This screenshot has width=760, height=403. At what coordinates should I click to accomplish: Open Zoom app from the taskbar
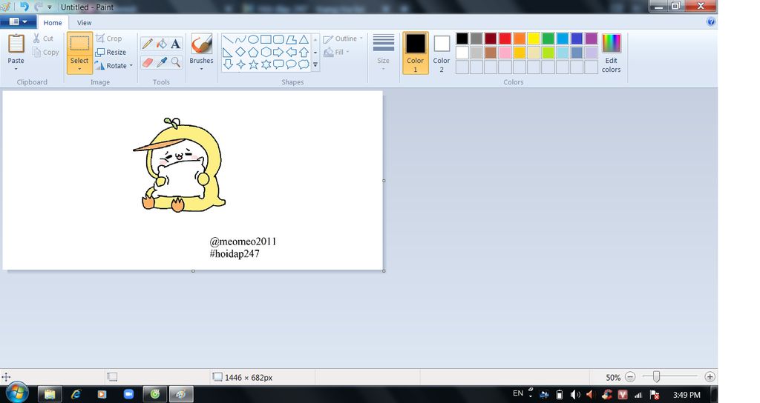[x=128, y=394]
